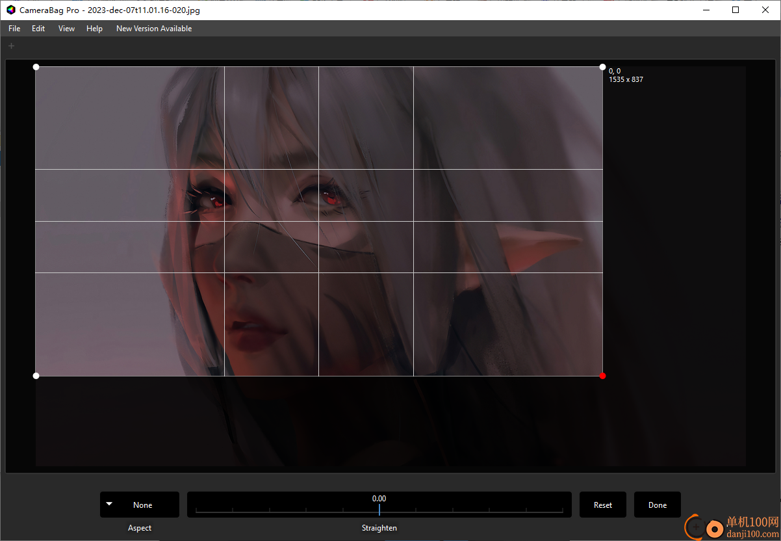Click the 0, 0 crop offset text
The width and height of the screenshot is (781, 541).
(x=615, y=71)
